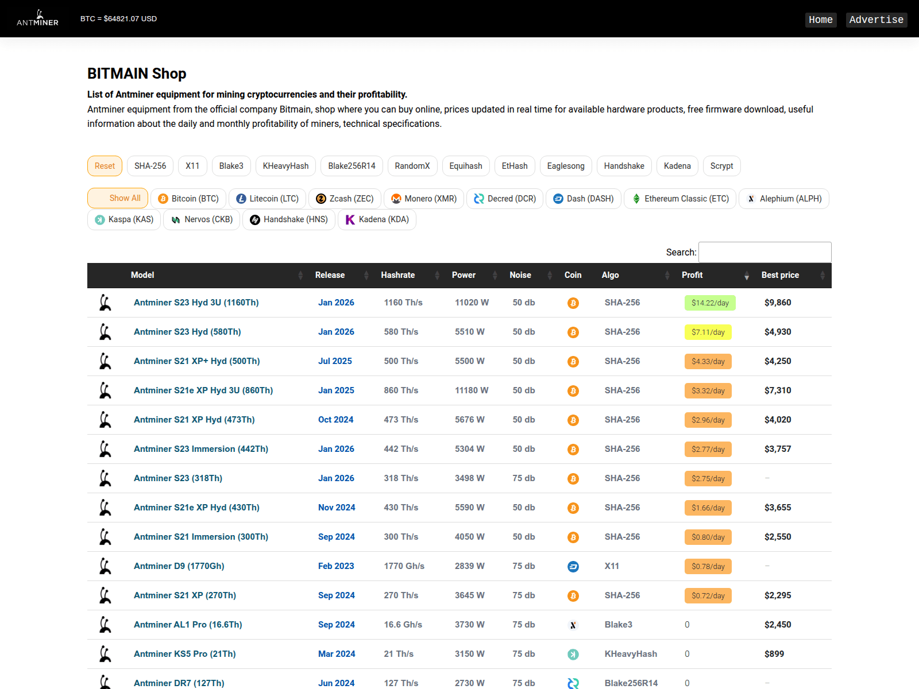
Task: Sort table by Best price column
Action: (794, 275)
